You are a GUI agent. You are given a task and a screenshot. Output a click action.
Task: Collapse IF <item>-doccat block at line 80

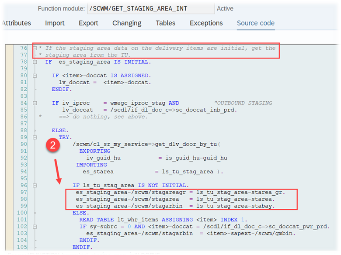point(35,76)
